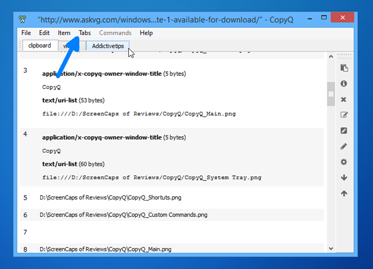The height and width of the screenshot is (269, 373).
Task: Click the scrollbar down arrow
Action: pos(331,247)
